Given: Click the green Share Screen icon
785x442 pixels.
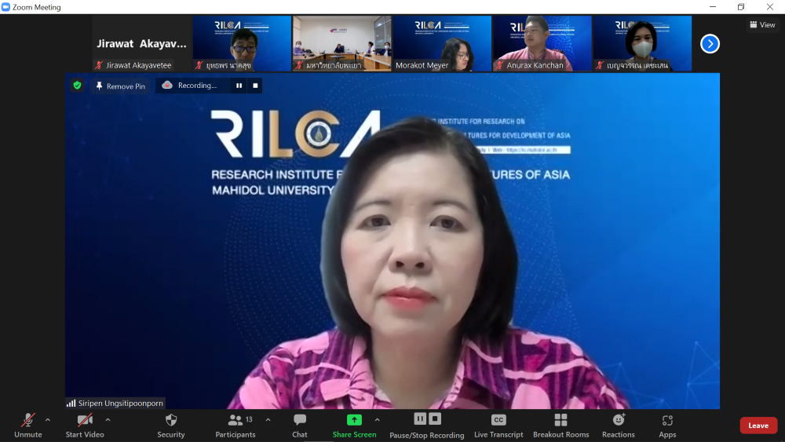Looking at the screenshot, I should click(354, 420).
